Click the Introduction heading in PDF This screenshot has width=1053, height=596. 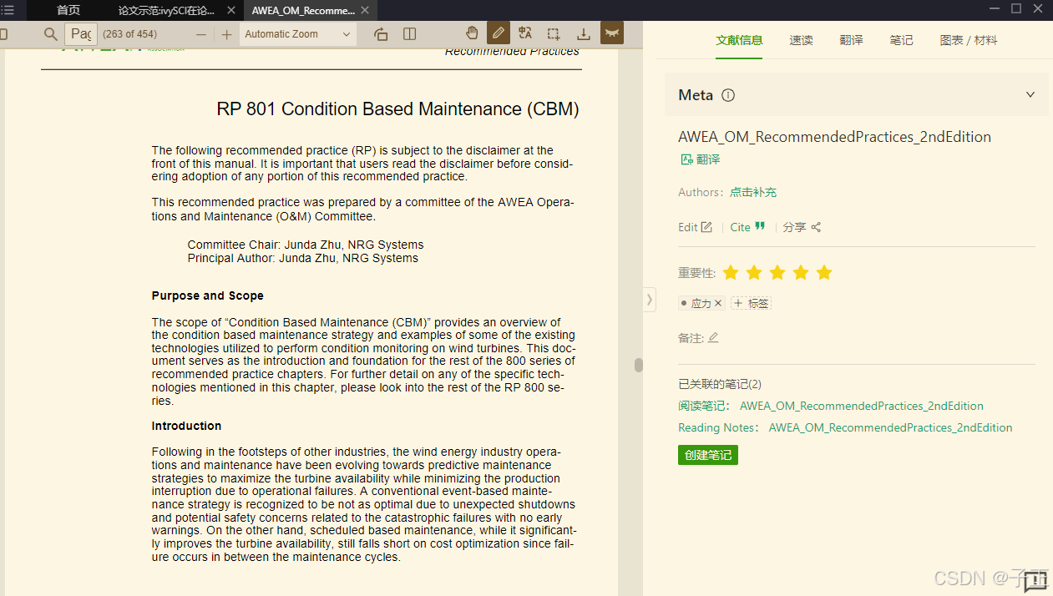click(186, 426)
